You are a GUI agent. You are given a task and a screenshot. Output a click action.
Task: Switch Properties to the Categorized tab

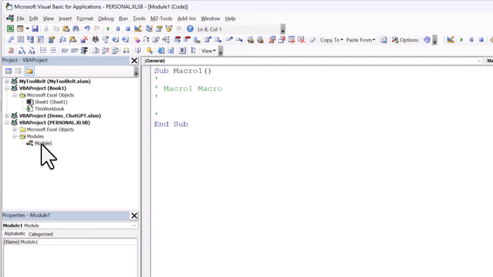click(41, 234)
